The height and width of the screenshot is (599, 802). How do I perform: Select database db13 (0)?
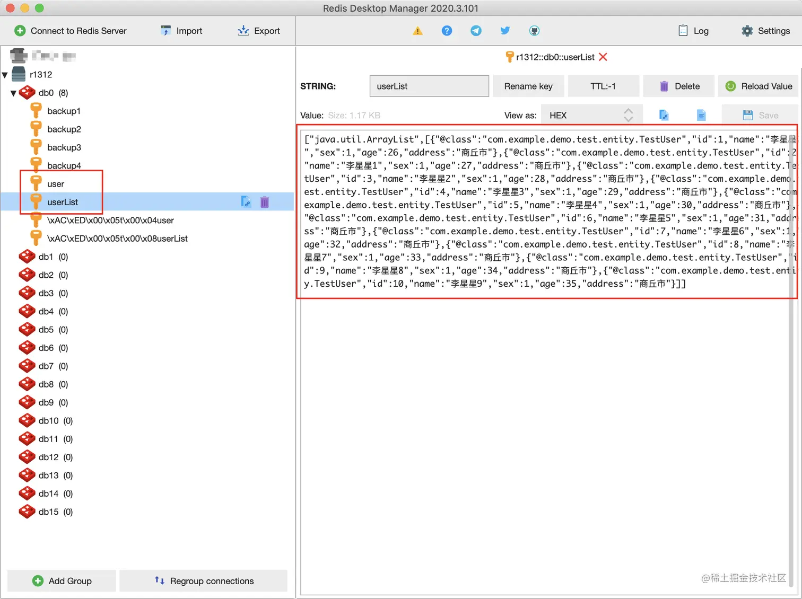click(46, 475)
